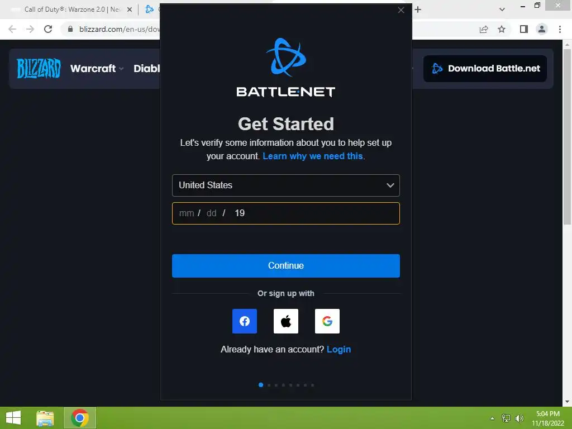Click the Battle.net logo in dialog
Screen dimensions: 572x429
pyautogui.click(x=285, y=68)
